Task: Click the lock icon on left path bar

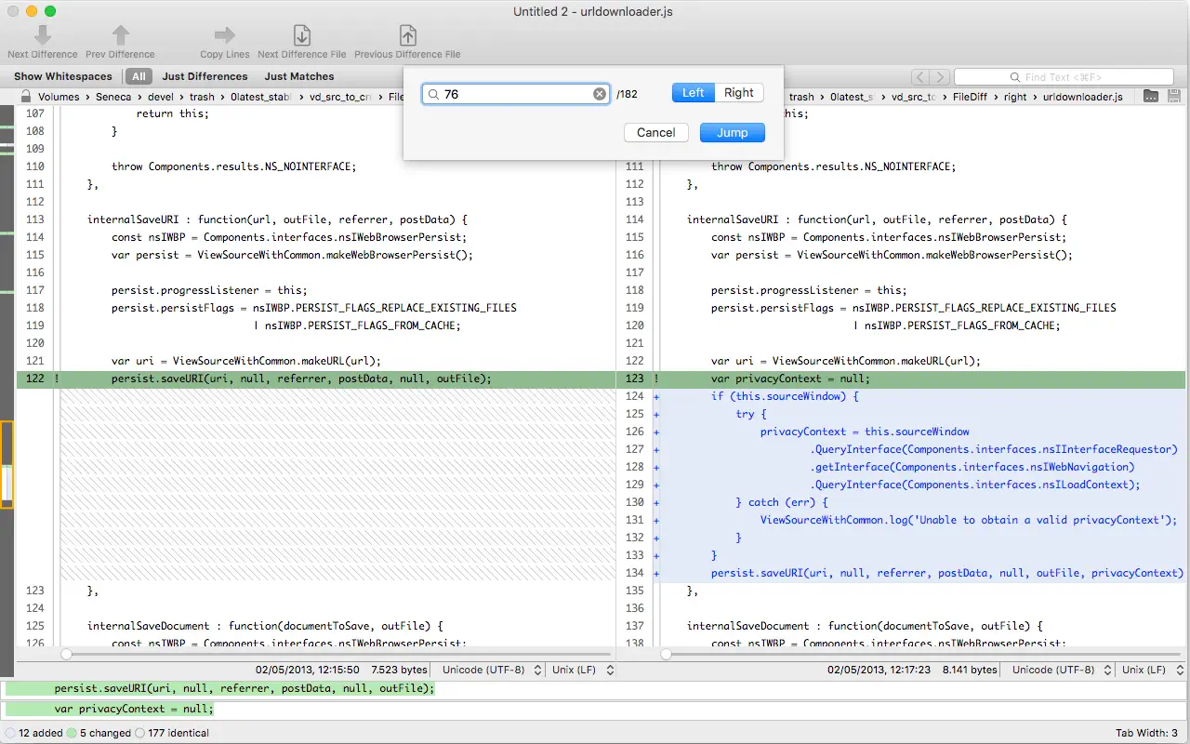Action: point(26,96)
